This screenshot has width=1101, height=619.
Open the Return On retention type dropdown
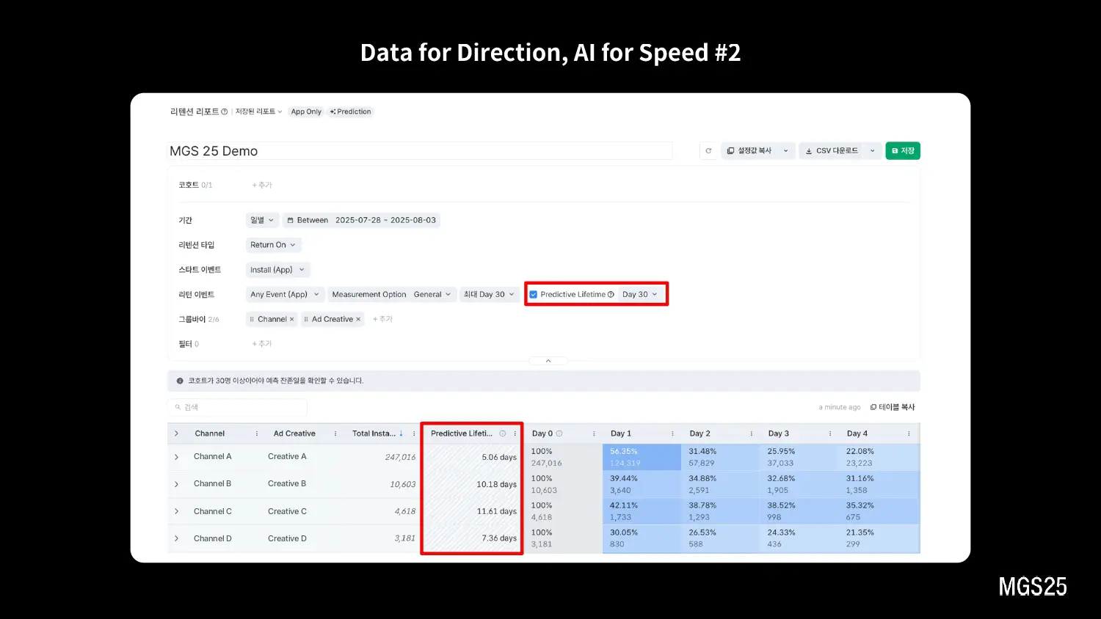click(x=273, y=245)
